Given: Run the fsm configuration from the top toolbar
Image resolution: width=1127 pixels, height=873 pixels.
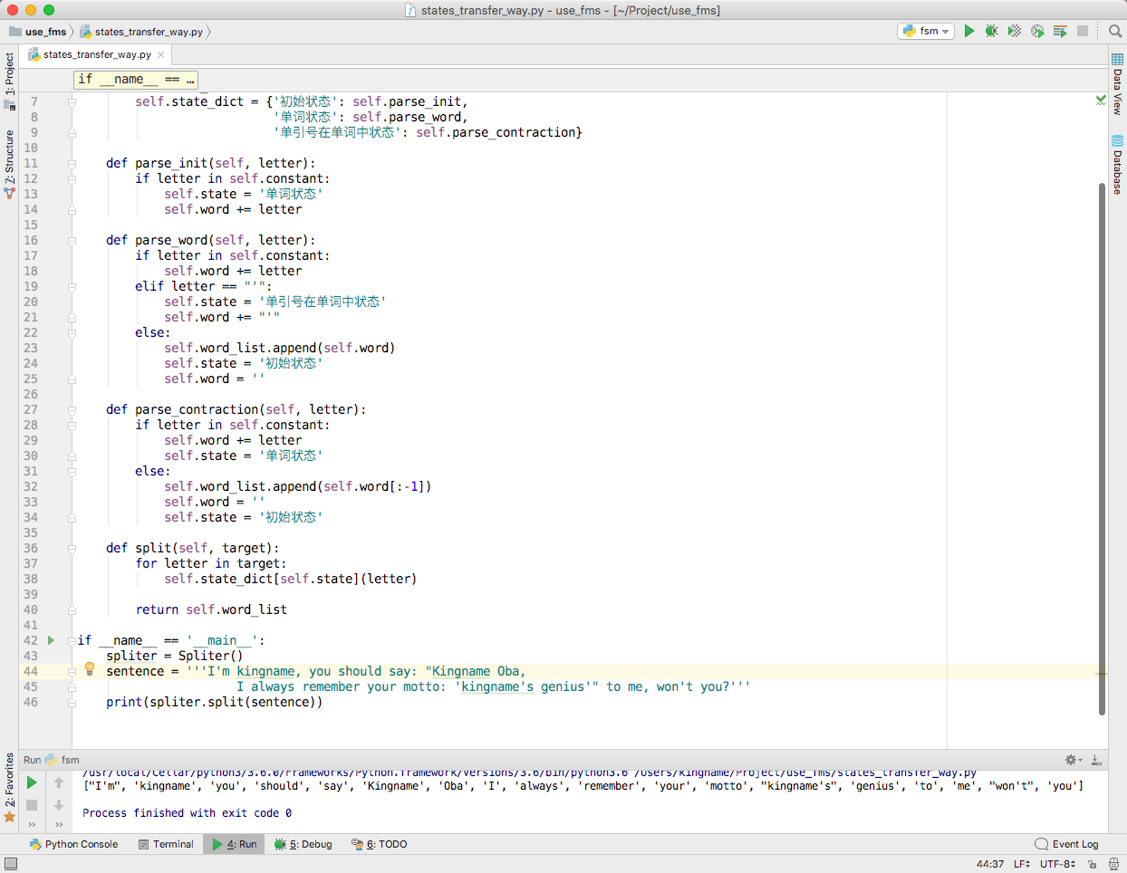Looking at the screenshot, I should tap(969, 31).
